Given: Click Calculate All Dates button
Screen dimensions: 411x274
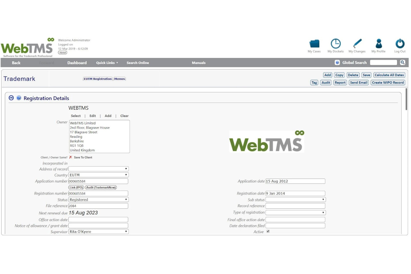Looking at the screenshot, I should 389,75.
